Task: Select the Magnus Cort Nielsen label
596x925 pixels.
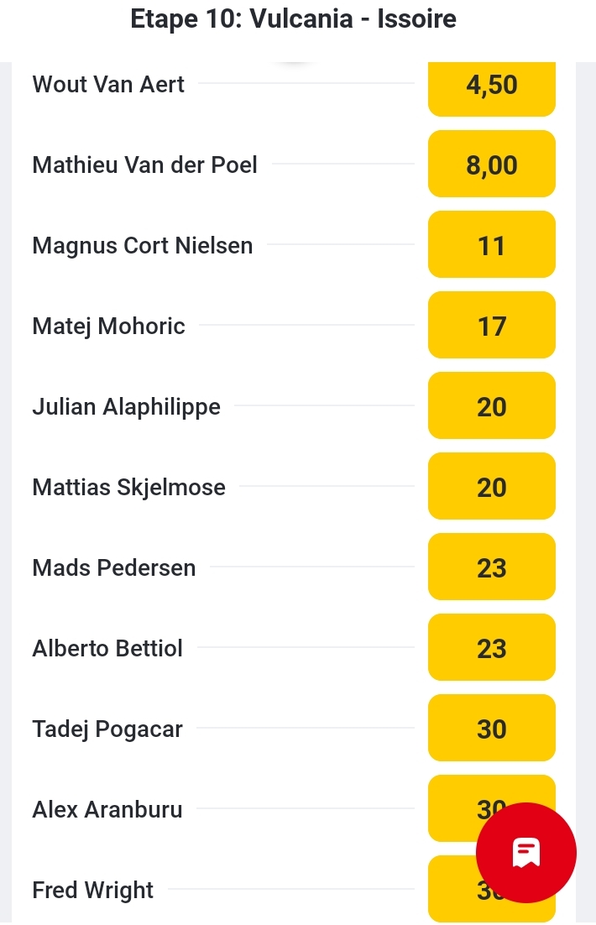Action: [142, 246]
